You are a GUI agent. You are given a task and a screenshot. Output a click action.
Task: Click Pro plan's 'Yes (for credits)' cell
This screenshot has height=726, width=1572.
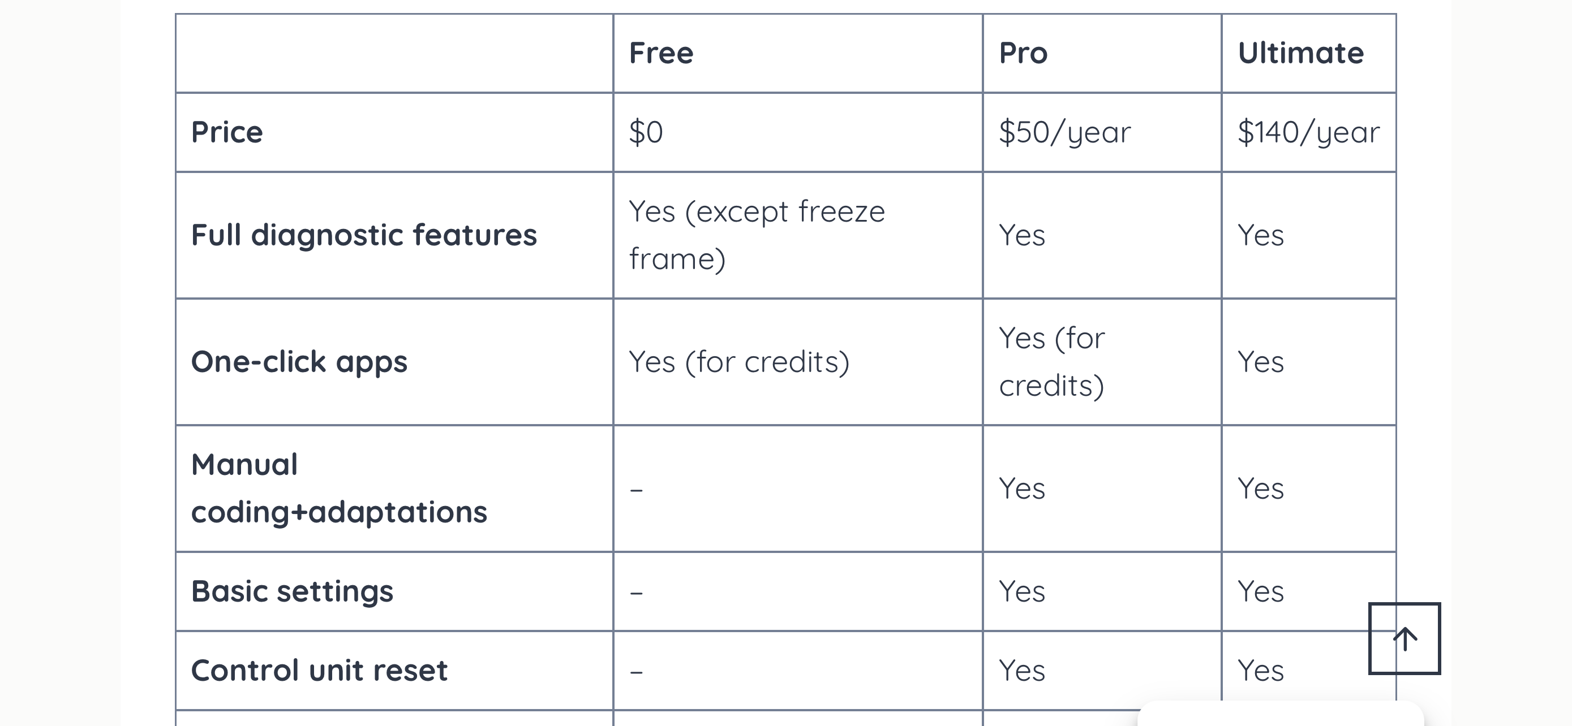click(1051, 362)
